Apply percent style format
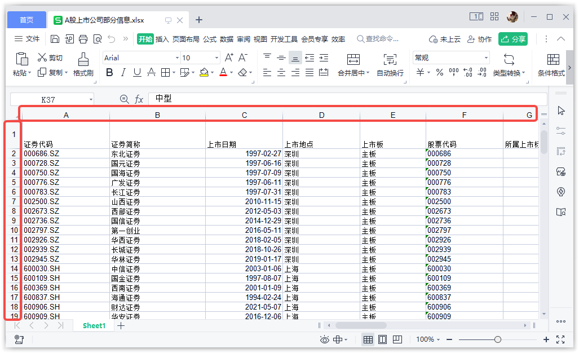The width and height of the screenshot is (579, 353). [x=439, y=72]
